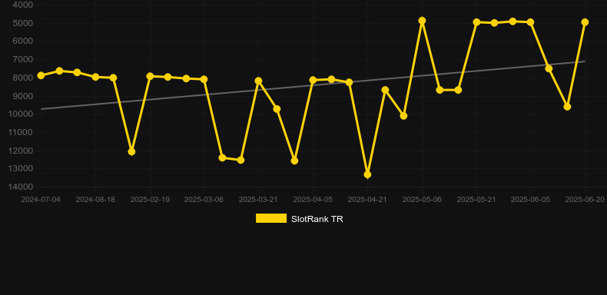This screenshot has width=607, height=295.
Task: Select the peak data point at 2025-05-06
Action: pyautogui.click(x=422, y=21)
